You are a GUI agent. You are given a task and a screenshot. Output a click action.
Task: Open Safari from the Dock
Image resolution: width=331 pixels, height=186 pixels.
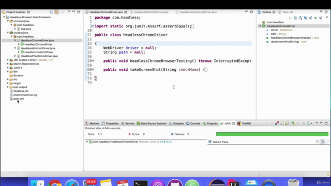(72, 182)
